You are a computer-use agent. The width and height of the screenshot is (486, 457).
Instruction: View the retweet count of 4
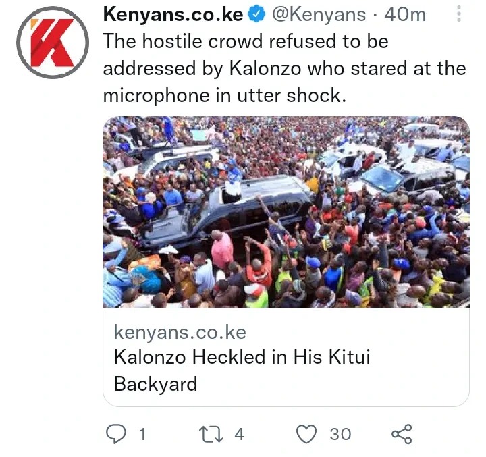click(239, 434)
